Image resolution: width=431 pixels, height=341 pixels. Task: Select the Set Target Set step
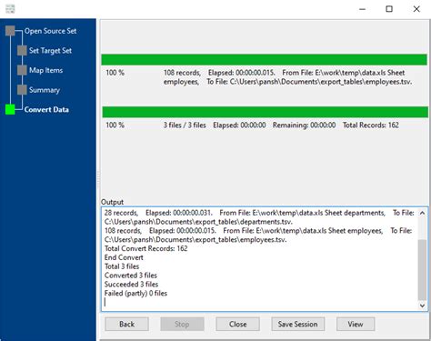(50, 51)
